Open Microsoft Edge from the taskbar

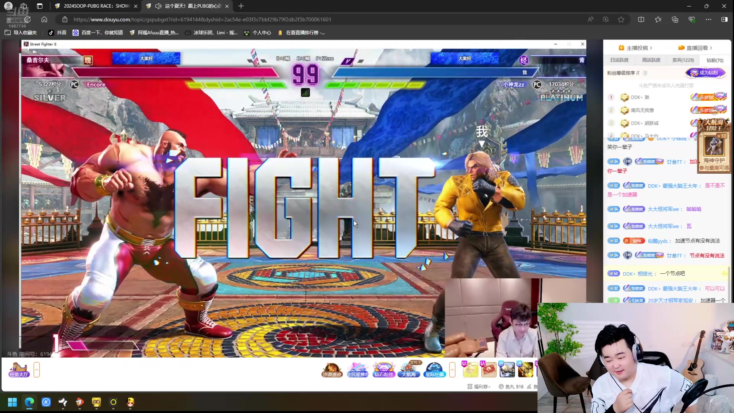[x=29, y=402]
